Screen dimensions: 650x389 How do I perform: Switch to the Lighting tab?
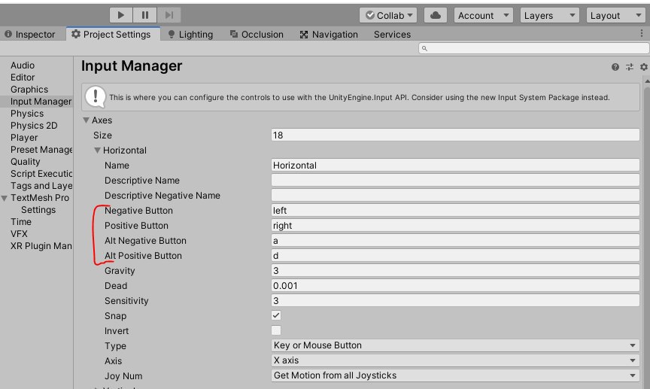(191, 35)
